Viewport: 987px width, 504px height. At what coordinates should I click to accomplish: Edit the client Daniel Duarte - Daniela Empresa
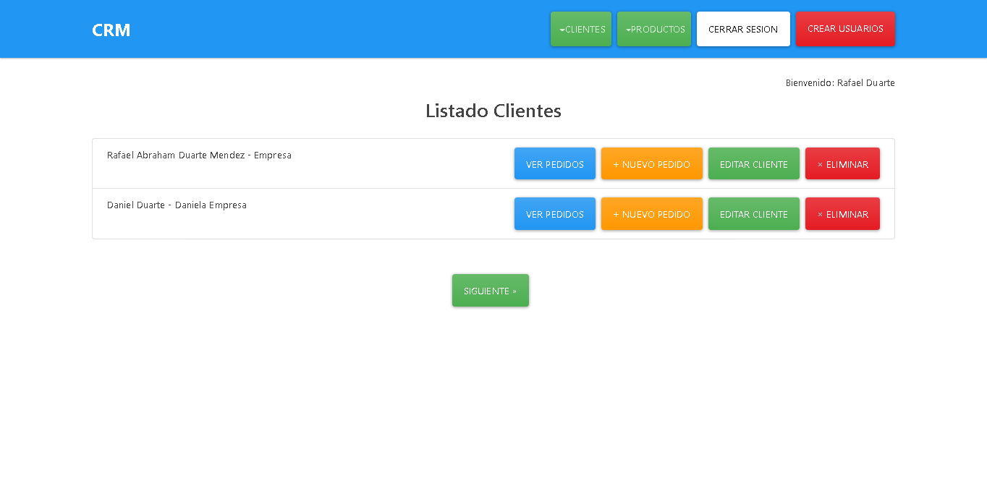753,213
